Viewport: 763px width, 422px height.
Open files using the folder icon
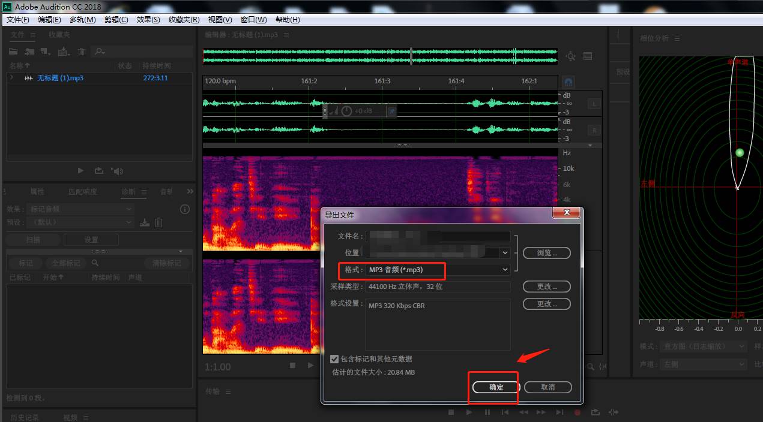[x=13, y=52]
